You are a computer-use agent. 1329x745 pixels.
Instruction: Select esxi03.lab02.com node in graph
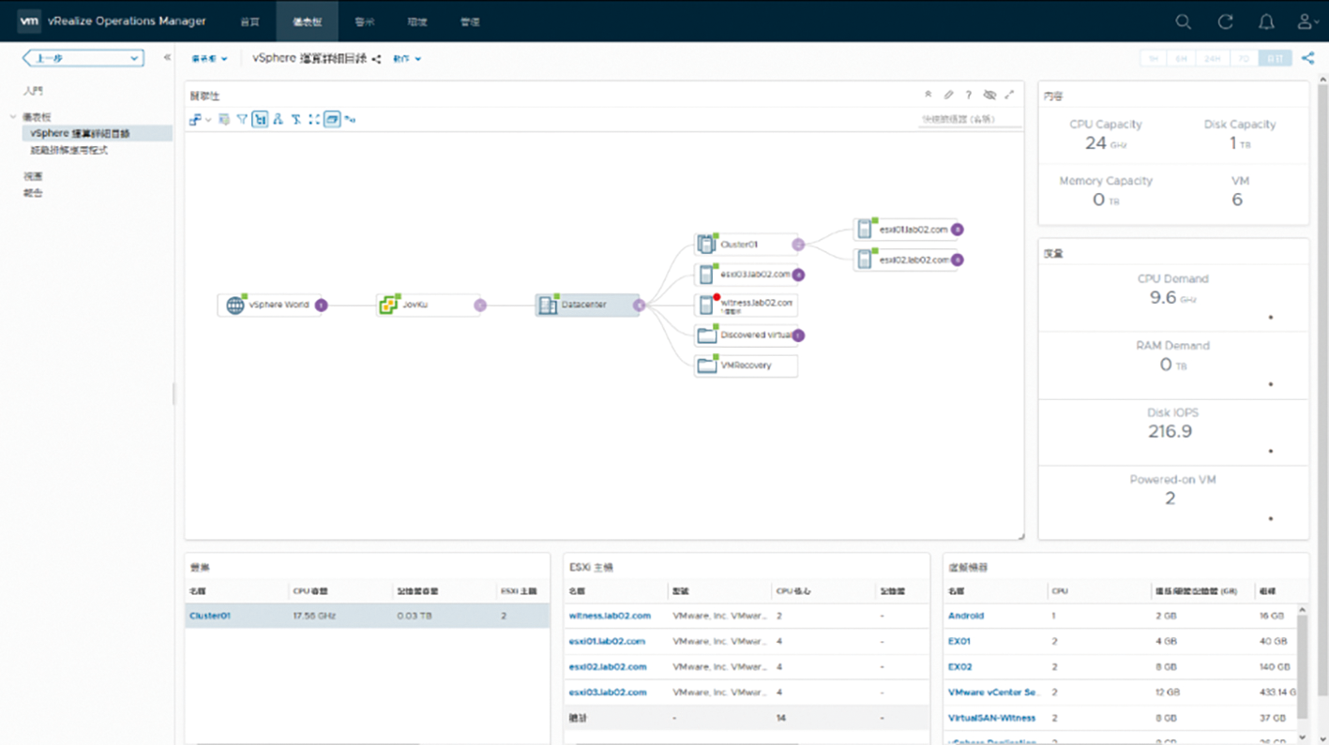[x=746, y=275]
